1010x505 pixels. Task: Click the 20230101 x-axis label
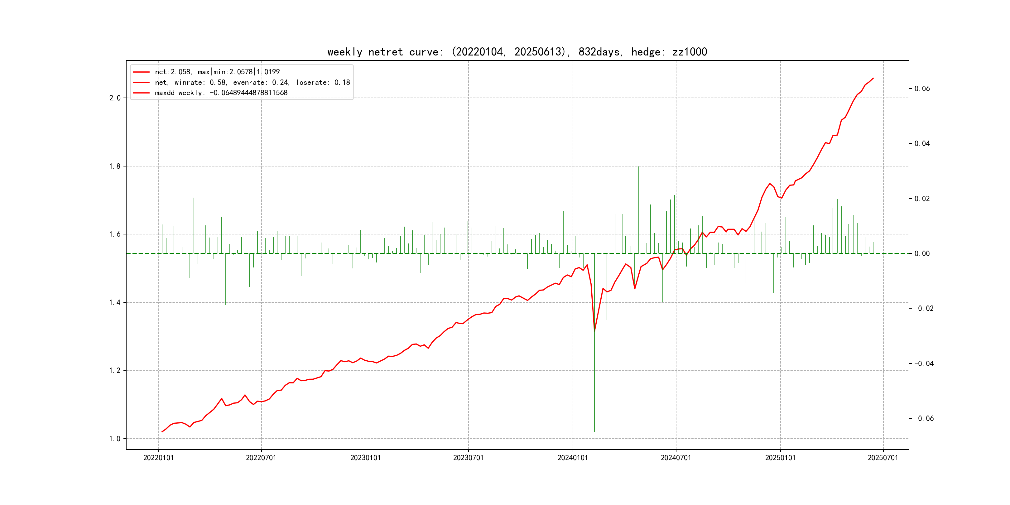[x=365, y=458]
